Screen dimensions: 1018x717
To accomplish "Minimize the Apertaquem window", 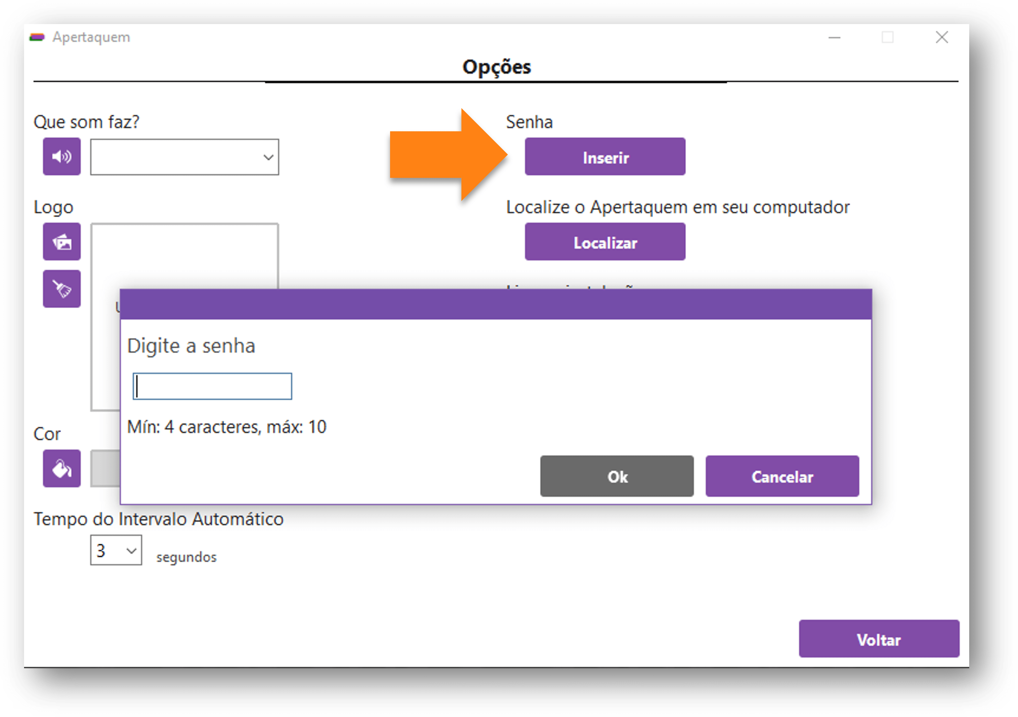I will point(834,37).
